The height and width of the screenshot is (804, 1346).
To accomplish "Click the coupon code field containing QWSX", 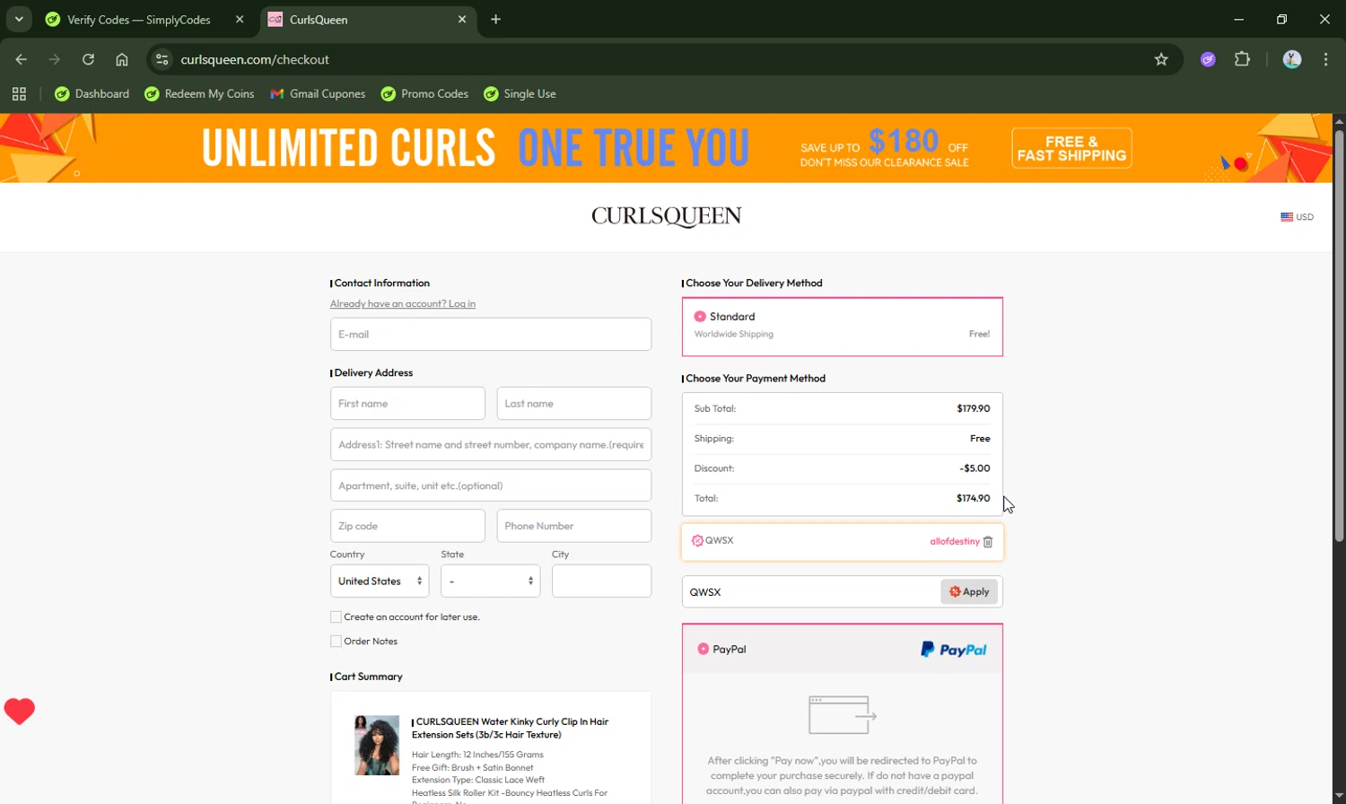I will [x=811, y=592].
